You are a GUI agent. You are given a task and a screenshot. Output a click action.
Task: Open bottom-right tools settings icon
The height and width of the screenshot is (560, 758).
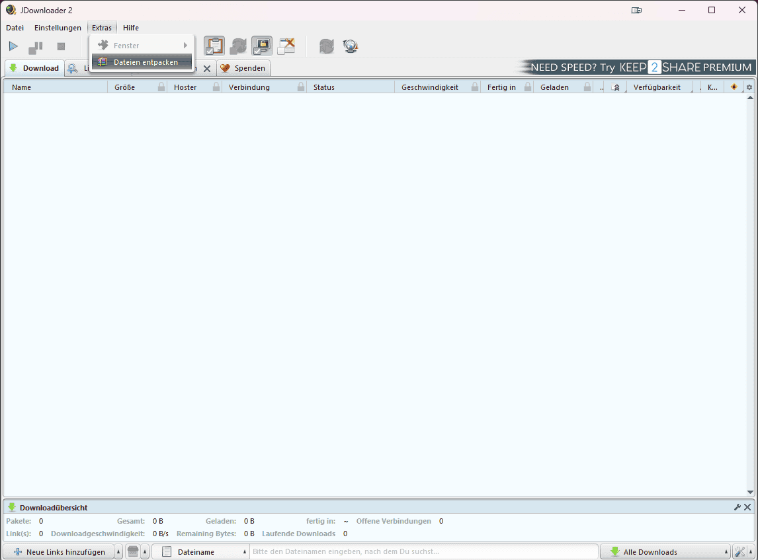click(x=739, y=551)
